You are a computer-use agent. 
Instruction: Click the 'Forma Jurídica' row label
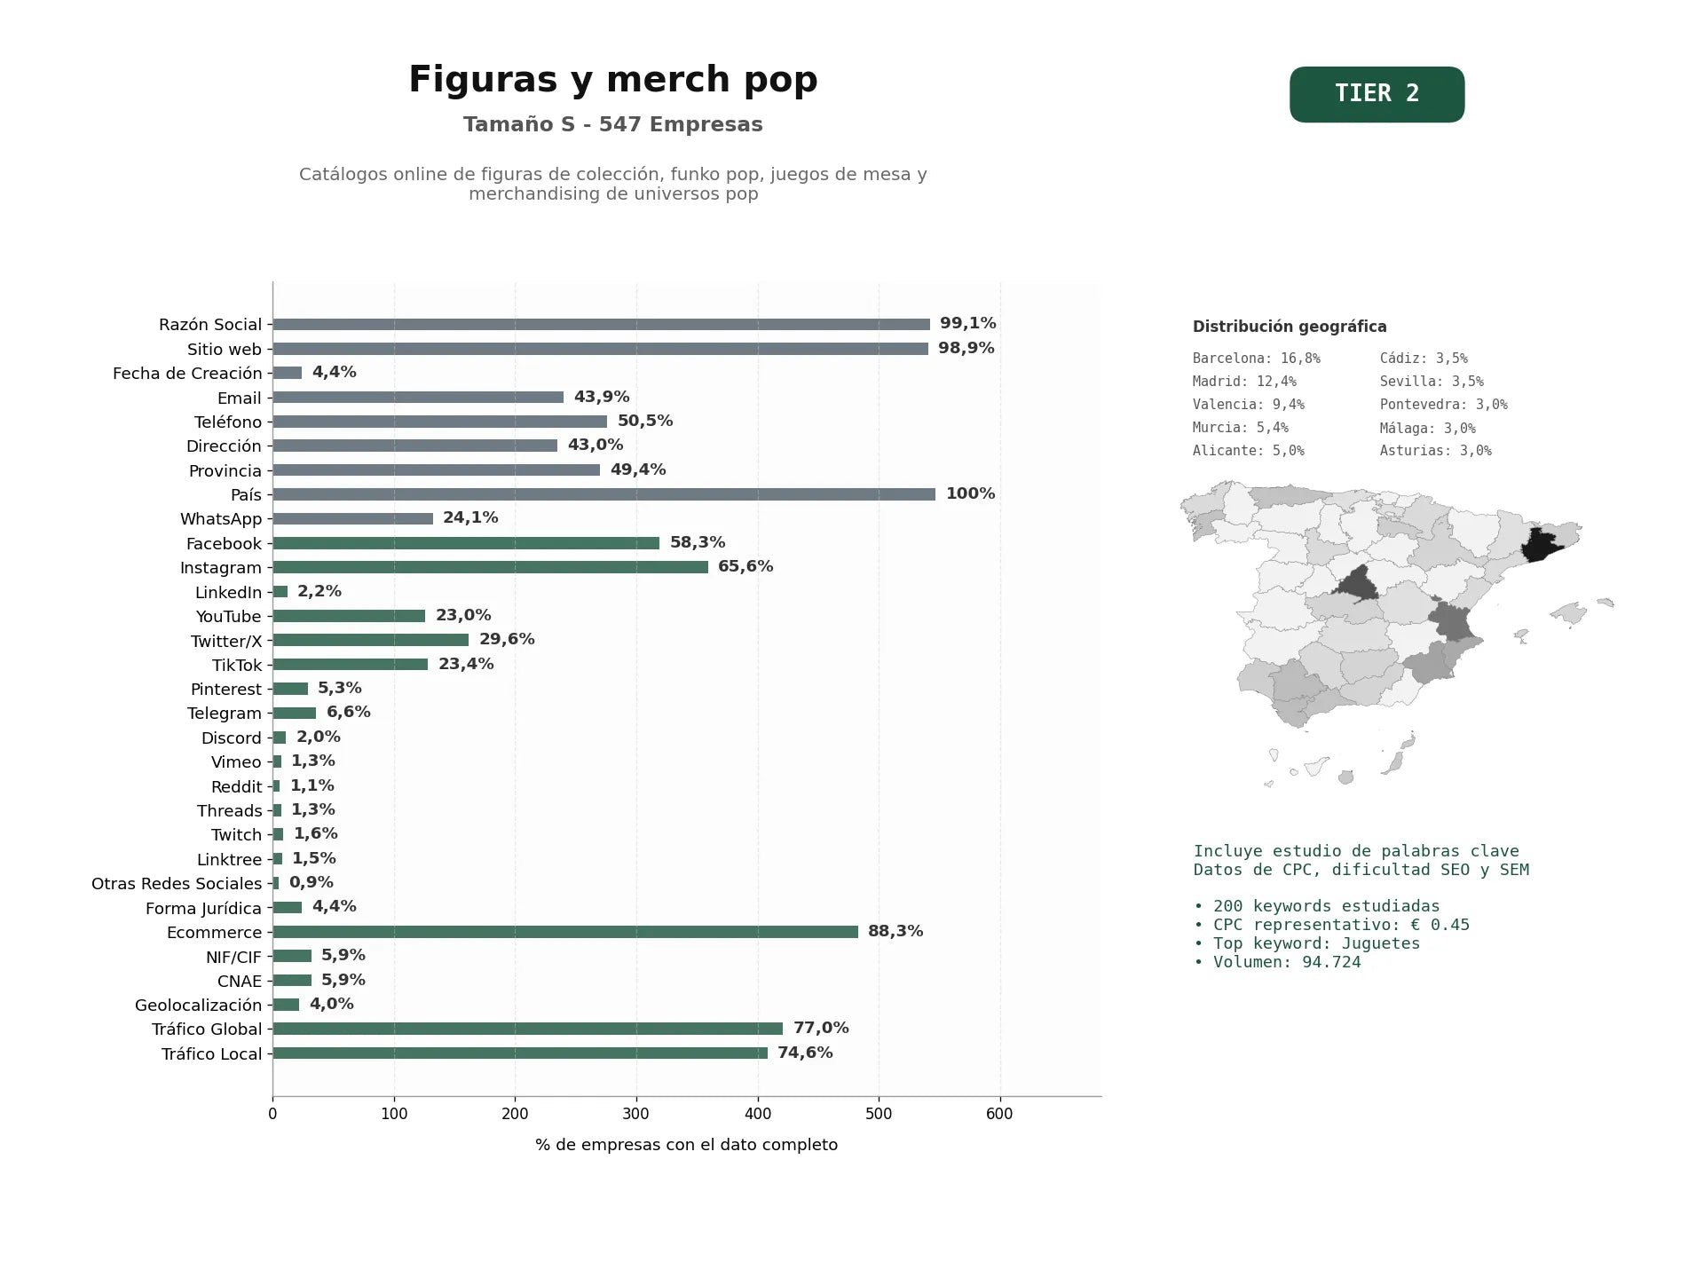click(x=203, y=908)
